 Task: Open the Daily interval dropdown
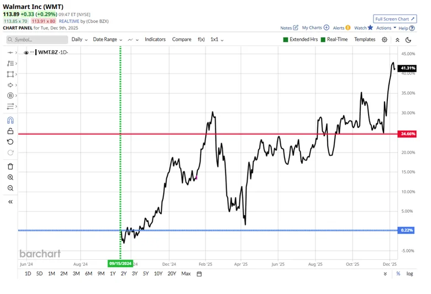click(x=80, y=39)
